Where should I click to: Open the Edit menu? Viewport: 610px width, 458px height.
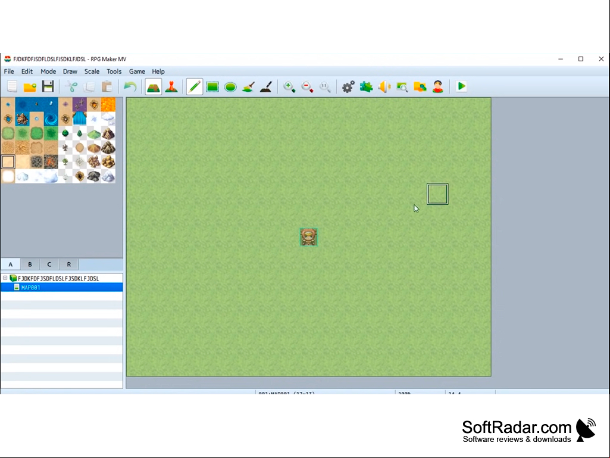click(27, 71)
